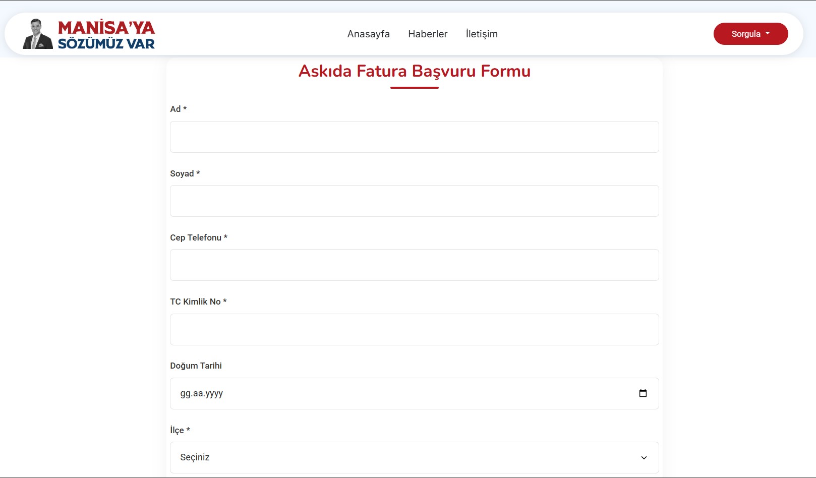Focus the Ad text input

tap(414, 137)
